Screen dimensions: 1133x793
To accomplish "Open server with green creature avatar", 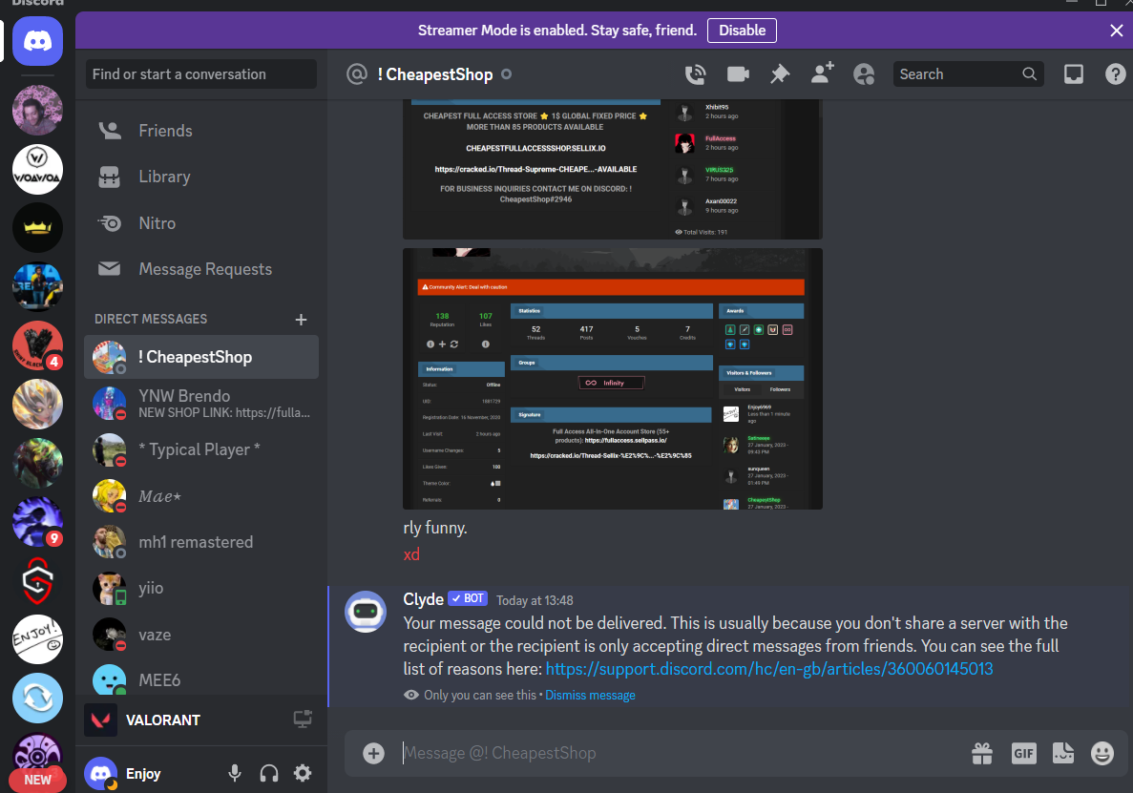I will pyautogui.click(x=37, y=463).
